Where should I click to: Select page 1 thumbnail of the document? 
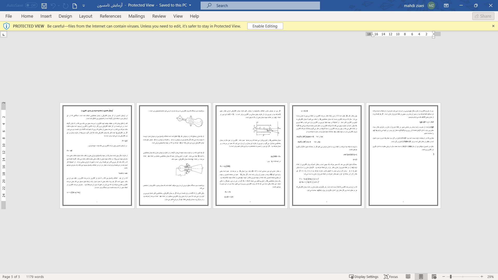tap(97, 155)
